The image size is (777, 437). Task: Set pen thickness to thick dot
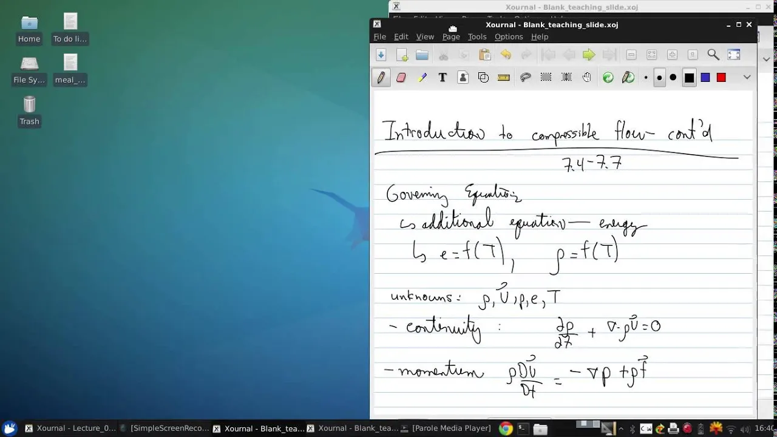[673, 78]
